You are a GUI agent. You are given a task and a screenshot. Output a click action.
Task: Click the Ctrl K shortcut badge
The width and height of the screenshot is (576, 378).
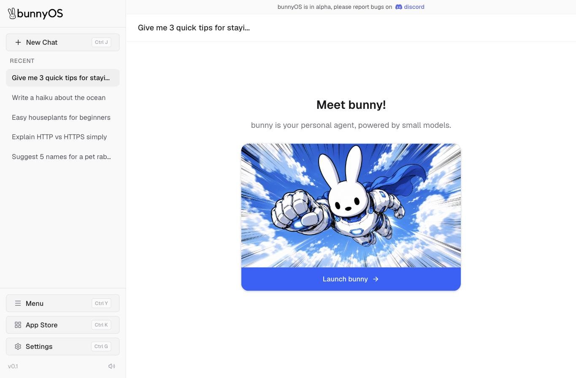(101, 325)
